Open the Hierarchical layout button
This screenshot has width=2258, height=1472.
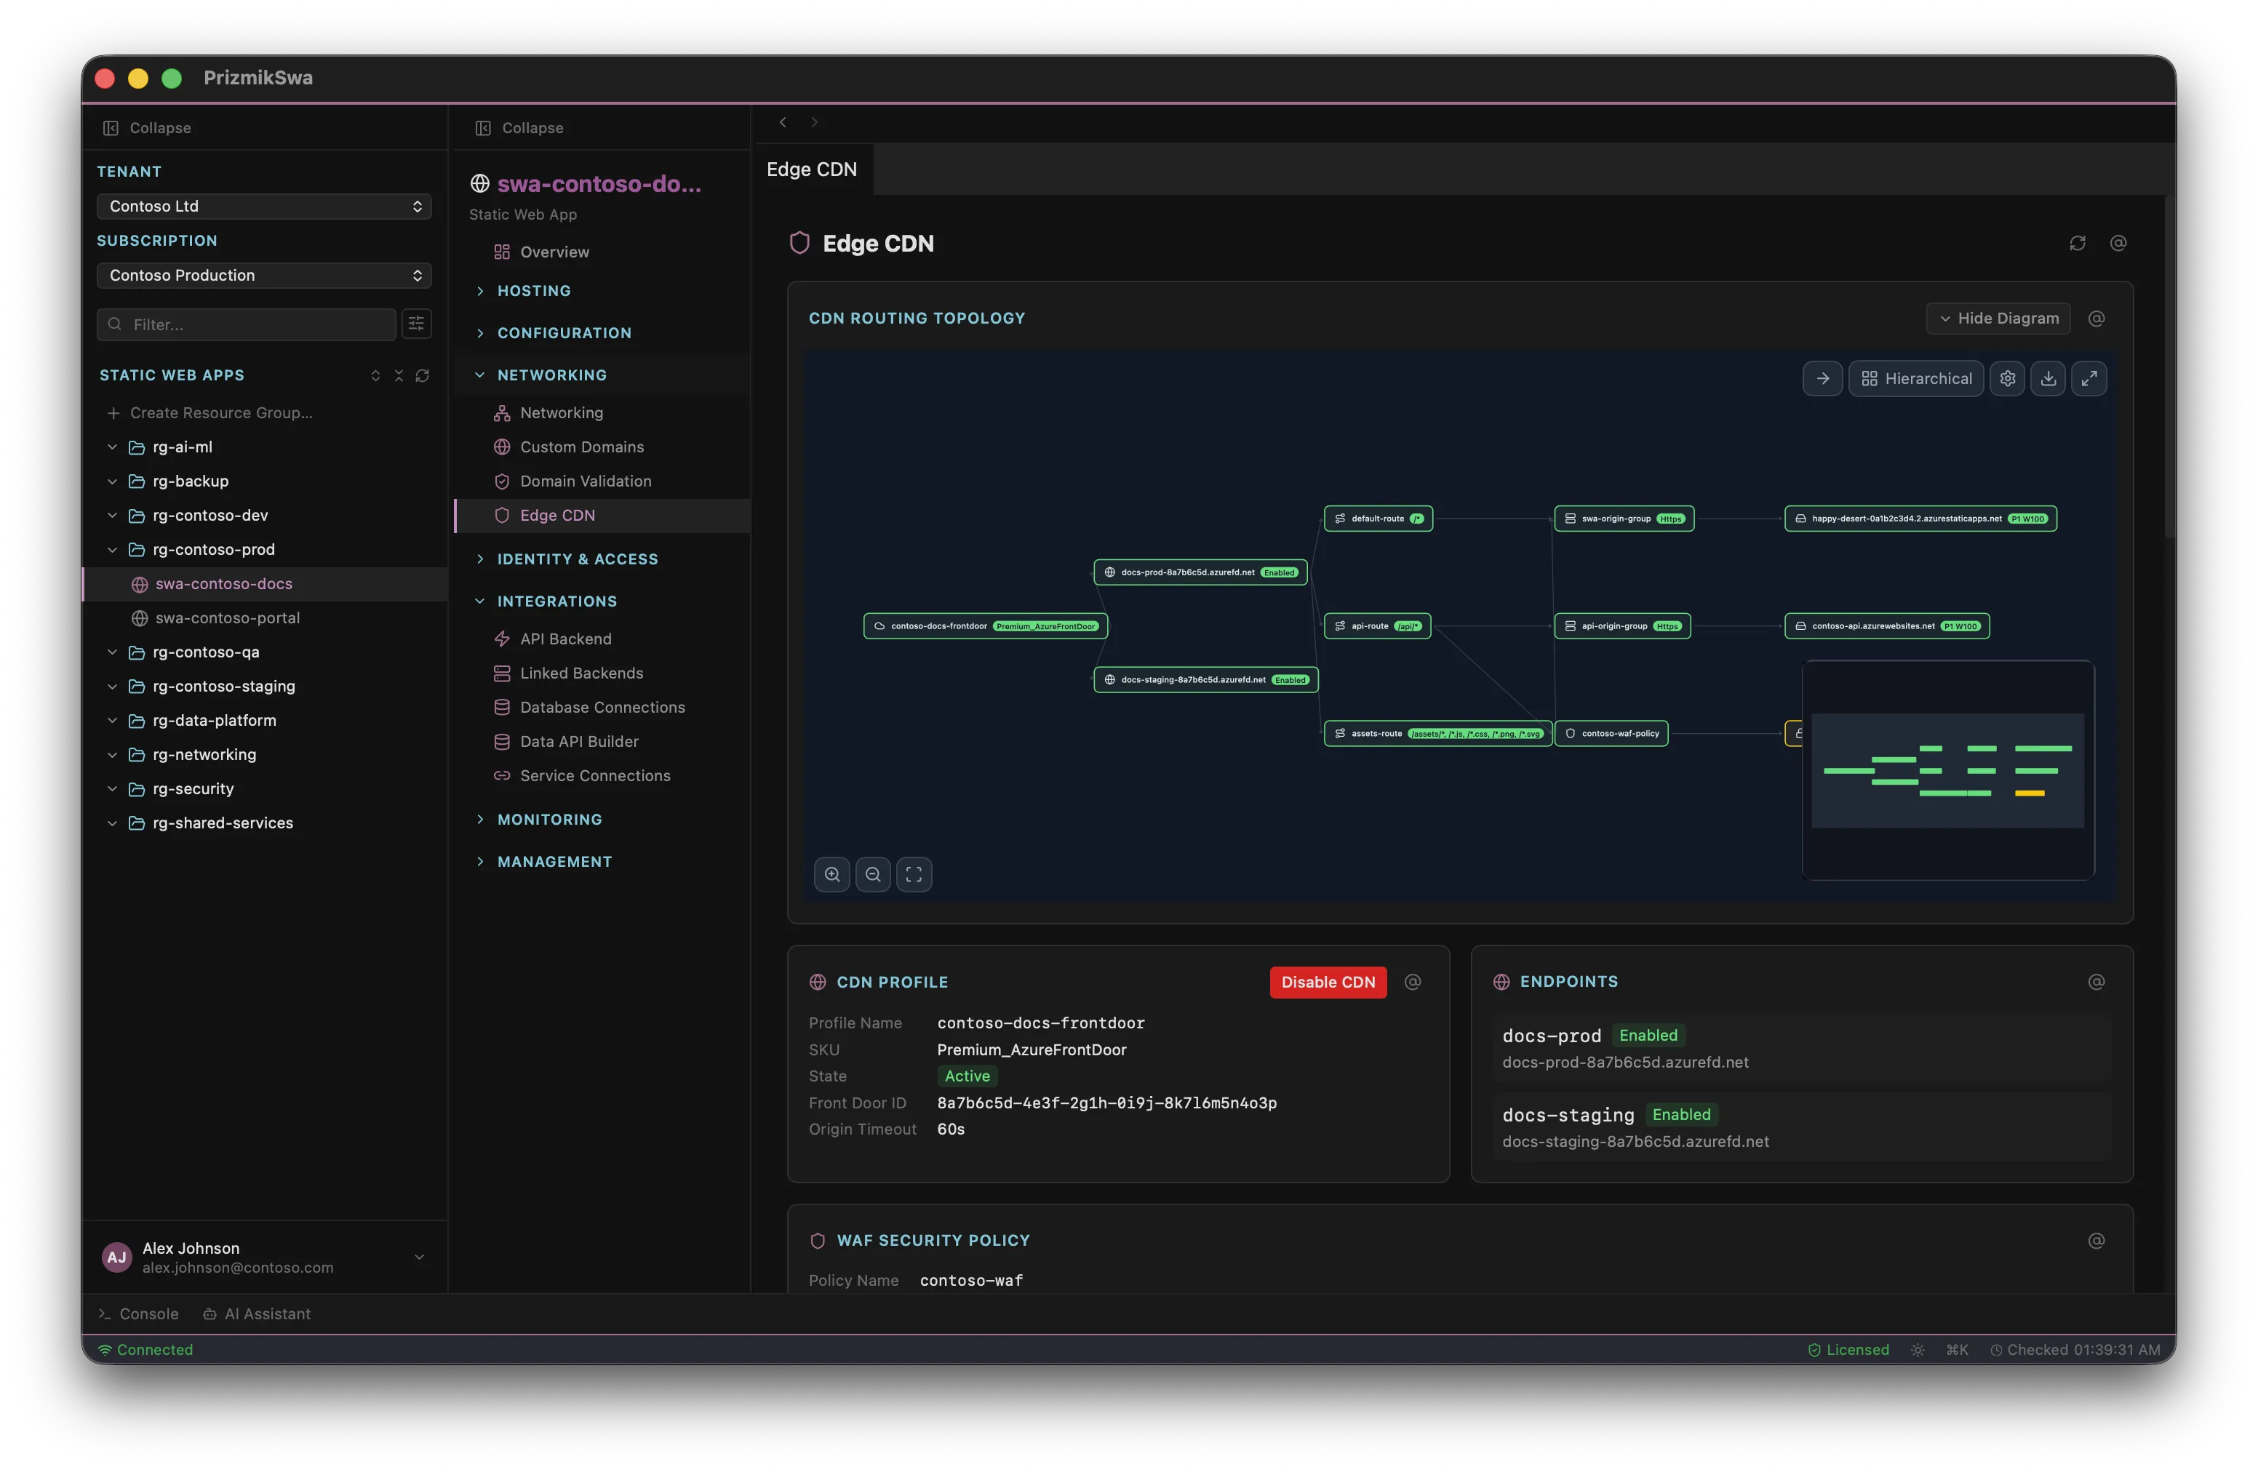coord(1916,378)
